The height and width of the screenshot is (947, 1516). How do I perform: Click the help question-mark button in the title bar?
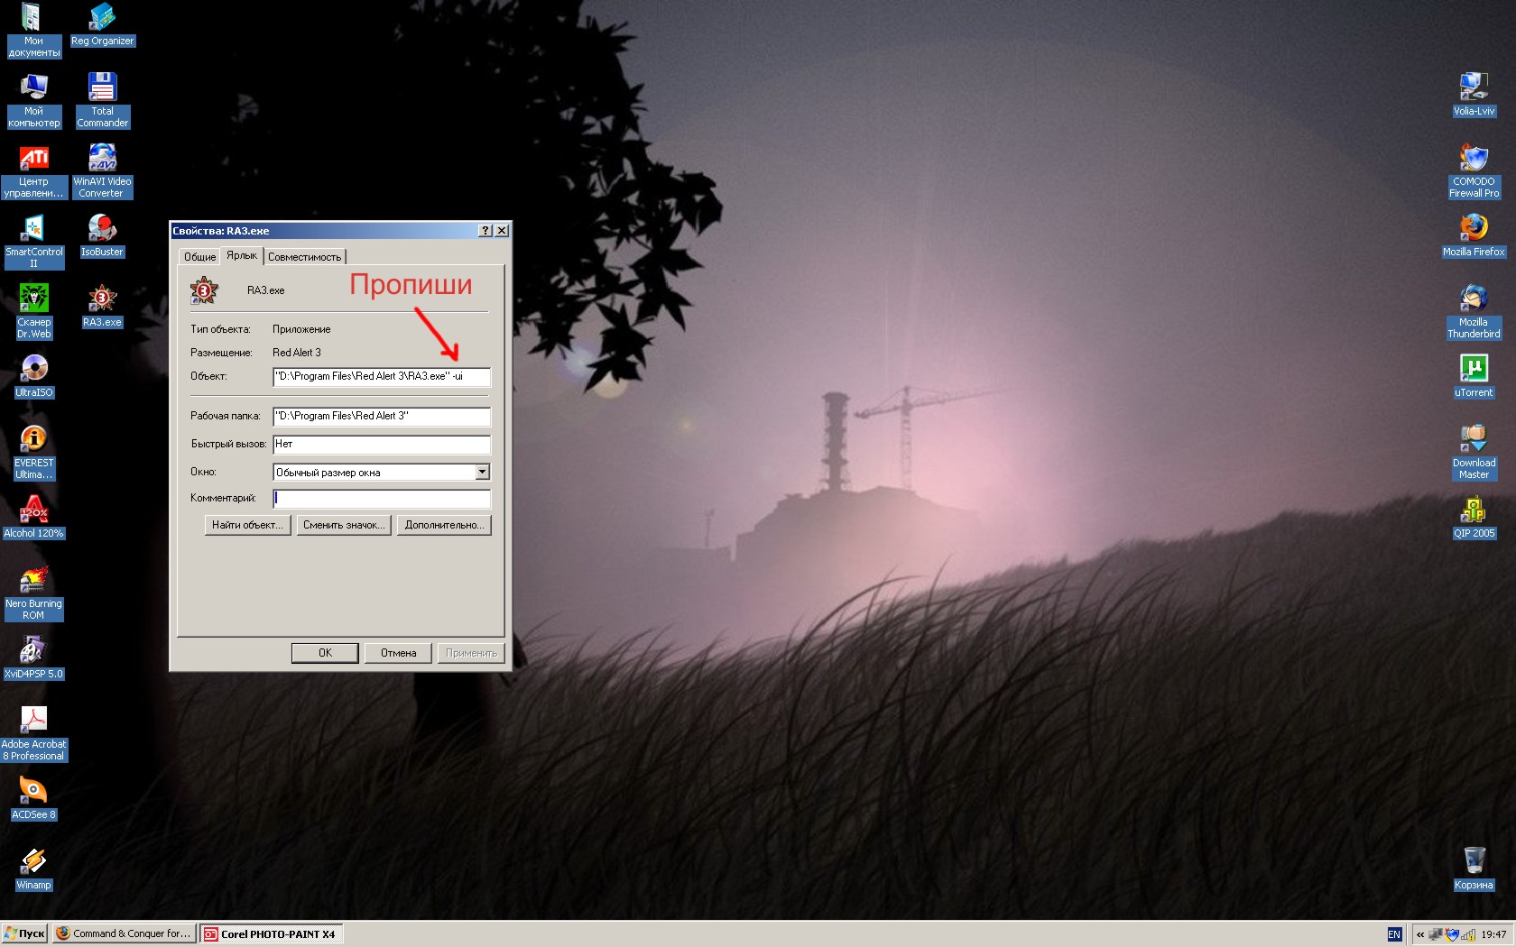point(485,231)
